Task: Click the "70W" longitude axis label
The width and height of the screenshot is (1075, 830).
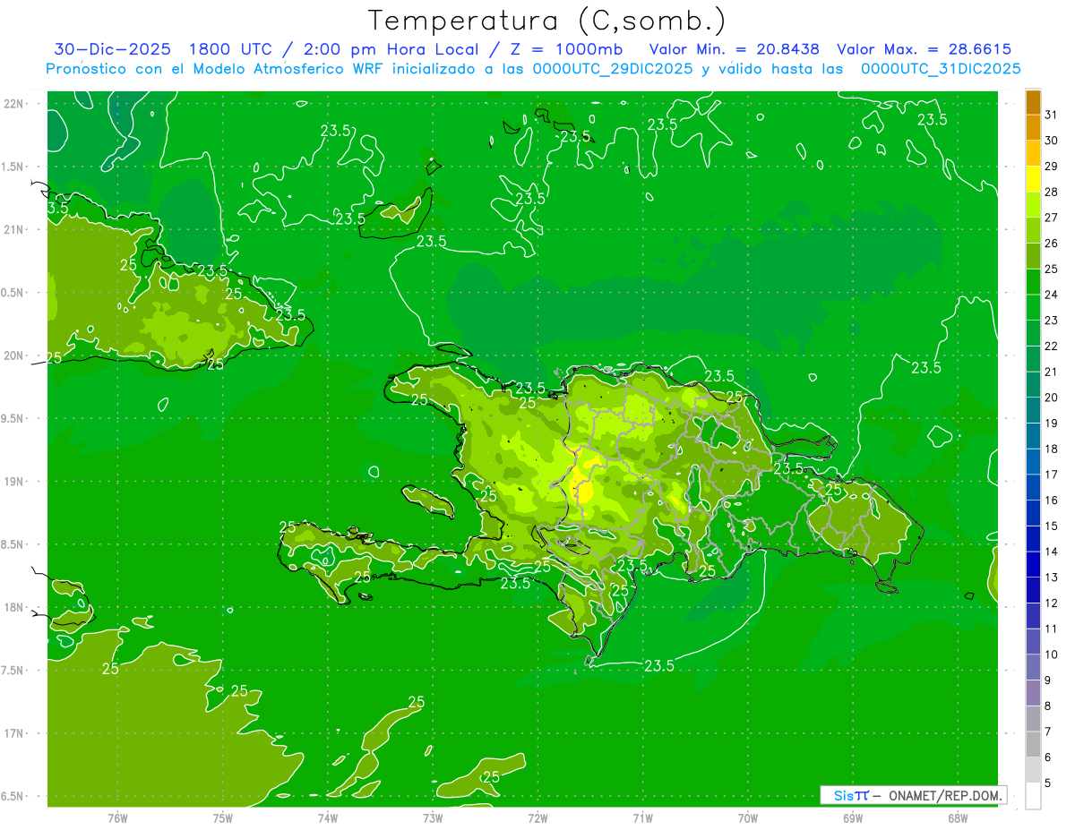Action: pyautogui.click(x=748, y=817)
